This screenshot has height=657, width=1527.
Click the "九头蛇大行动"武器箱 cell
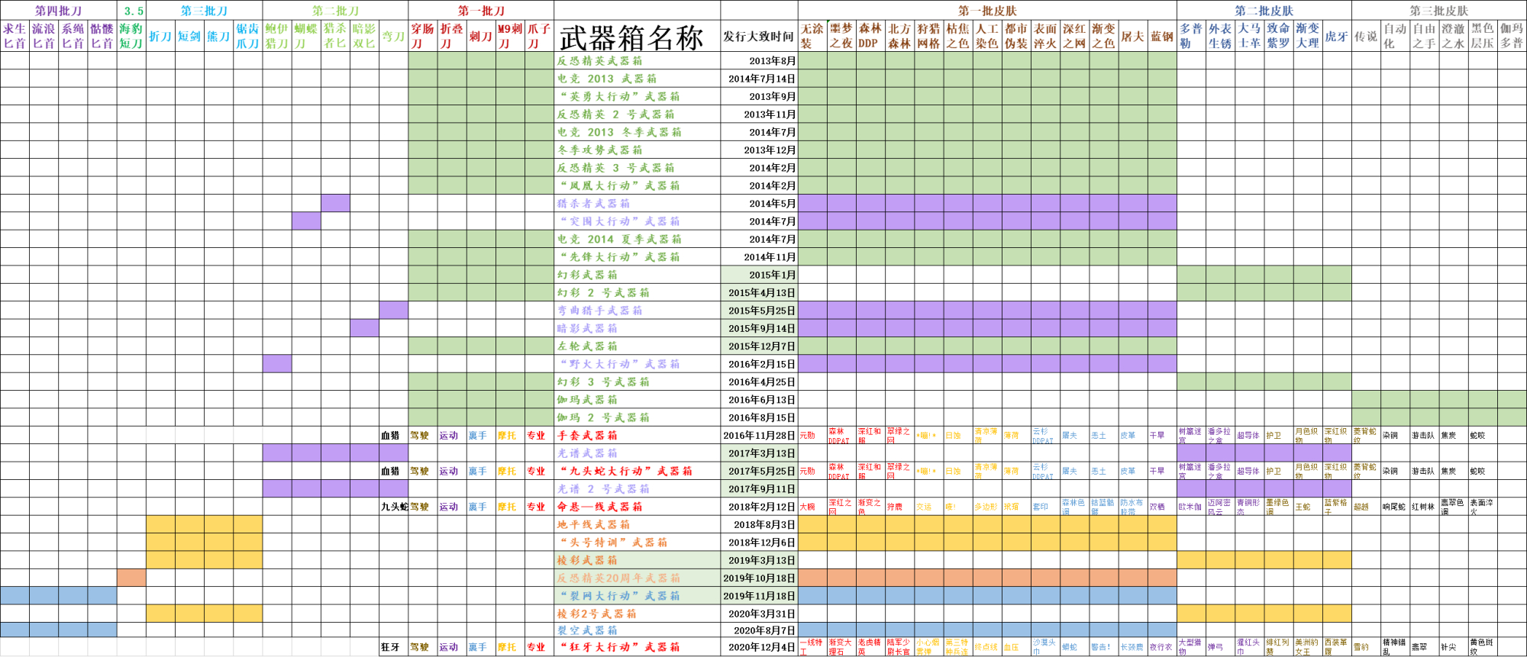[638, 471]
